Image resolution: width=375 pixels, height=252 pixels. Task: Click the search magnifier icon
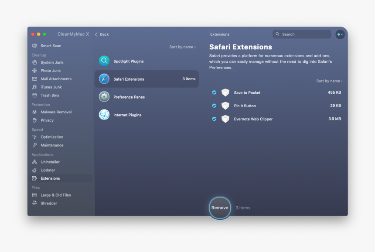[x=277, y=34]
